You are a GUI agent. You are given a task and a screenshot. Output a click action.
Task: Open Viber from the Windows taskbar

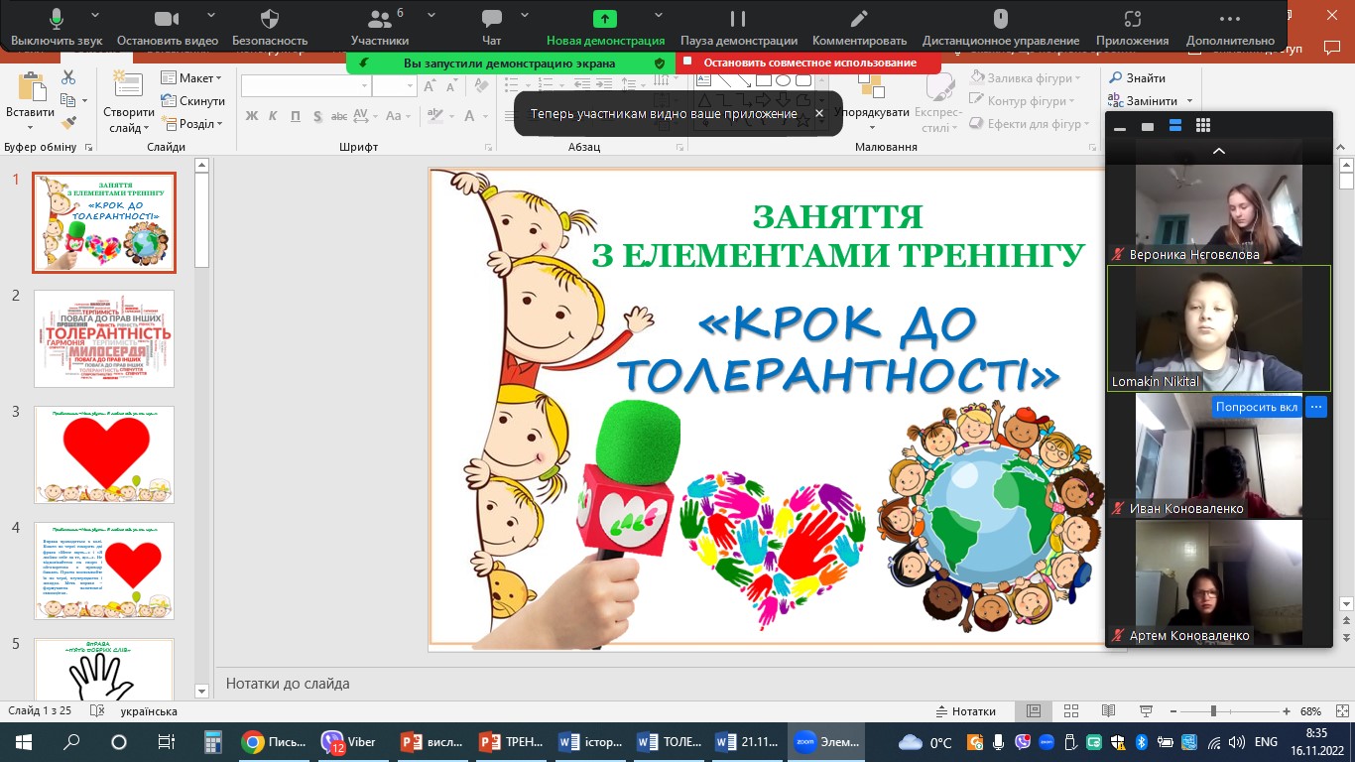click(349, 742)
